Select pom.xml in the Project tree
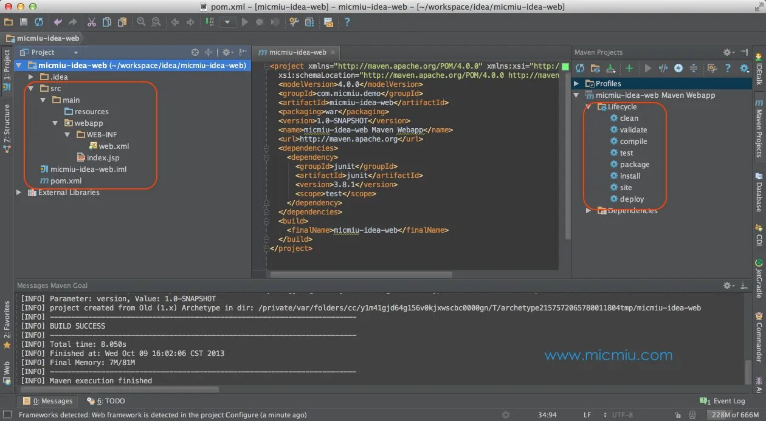 coord(60,181)
